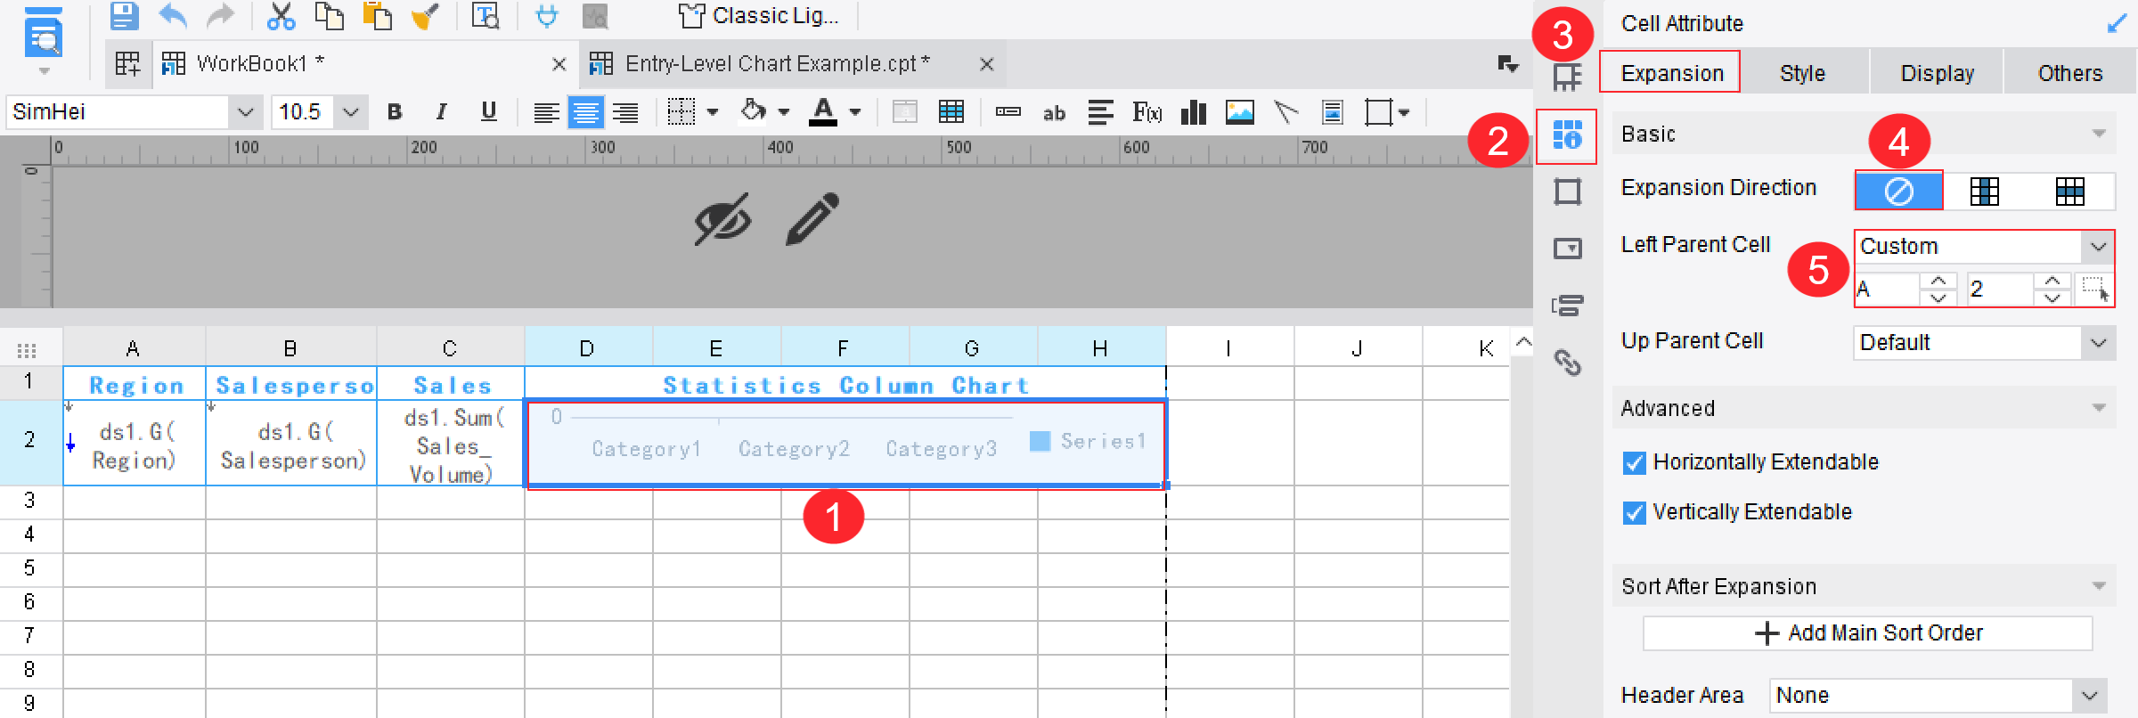2138x718 pixels.
Task: Select vertical expansion direction option
Action: pyautogui.click(x=1984, y=191)
